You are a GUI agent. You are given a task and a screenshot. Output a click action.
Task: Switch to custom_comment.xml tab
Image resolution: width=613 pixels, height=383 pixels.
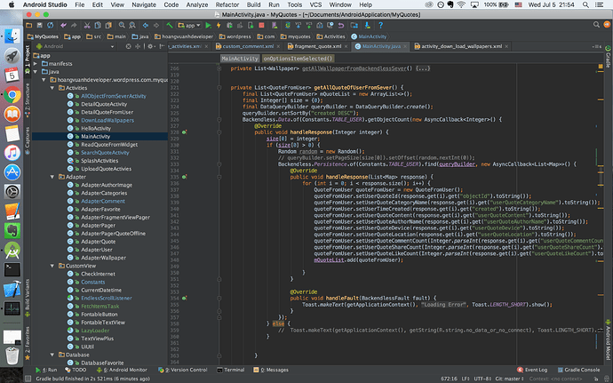click(248, 46)
